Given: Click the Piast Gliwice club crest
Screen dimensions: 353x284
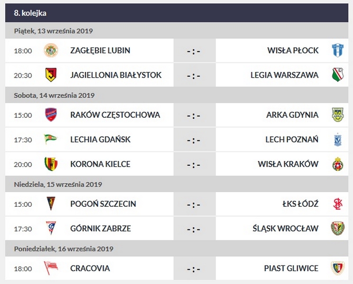Looking at the screenshot, I should click(337, 268).
